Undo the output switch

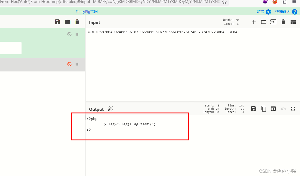pos(283,109)
